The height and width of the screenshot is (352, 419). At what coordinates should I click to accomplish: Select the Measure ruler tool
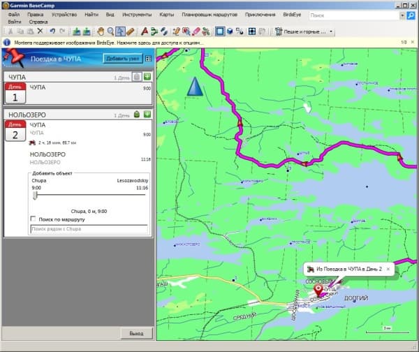(x=130, y=31)
